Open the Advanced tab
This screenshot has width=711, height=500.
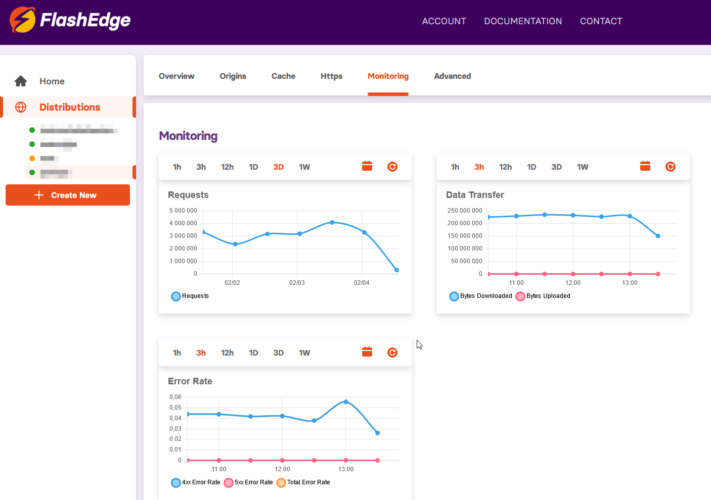452,76
